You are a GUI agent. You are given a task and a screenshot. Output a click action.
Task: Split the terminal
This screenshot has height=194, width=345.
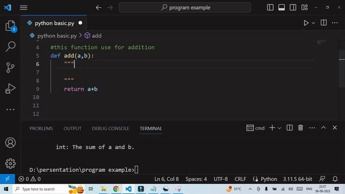[289, 128]
